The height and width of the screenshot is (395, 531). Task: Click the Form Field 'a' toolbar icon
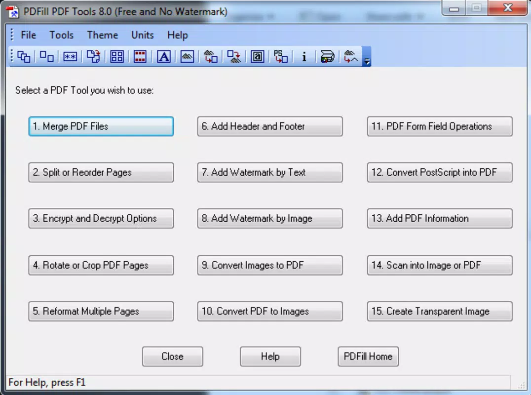tap(258, 57)
